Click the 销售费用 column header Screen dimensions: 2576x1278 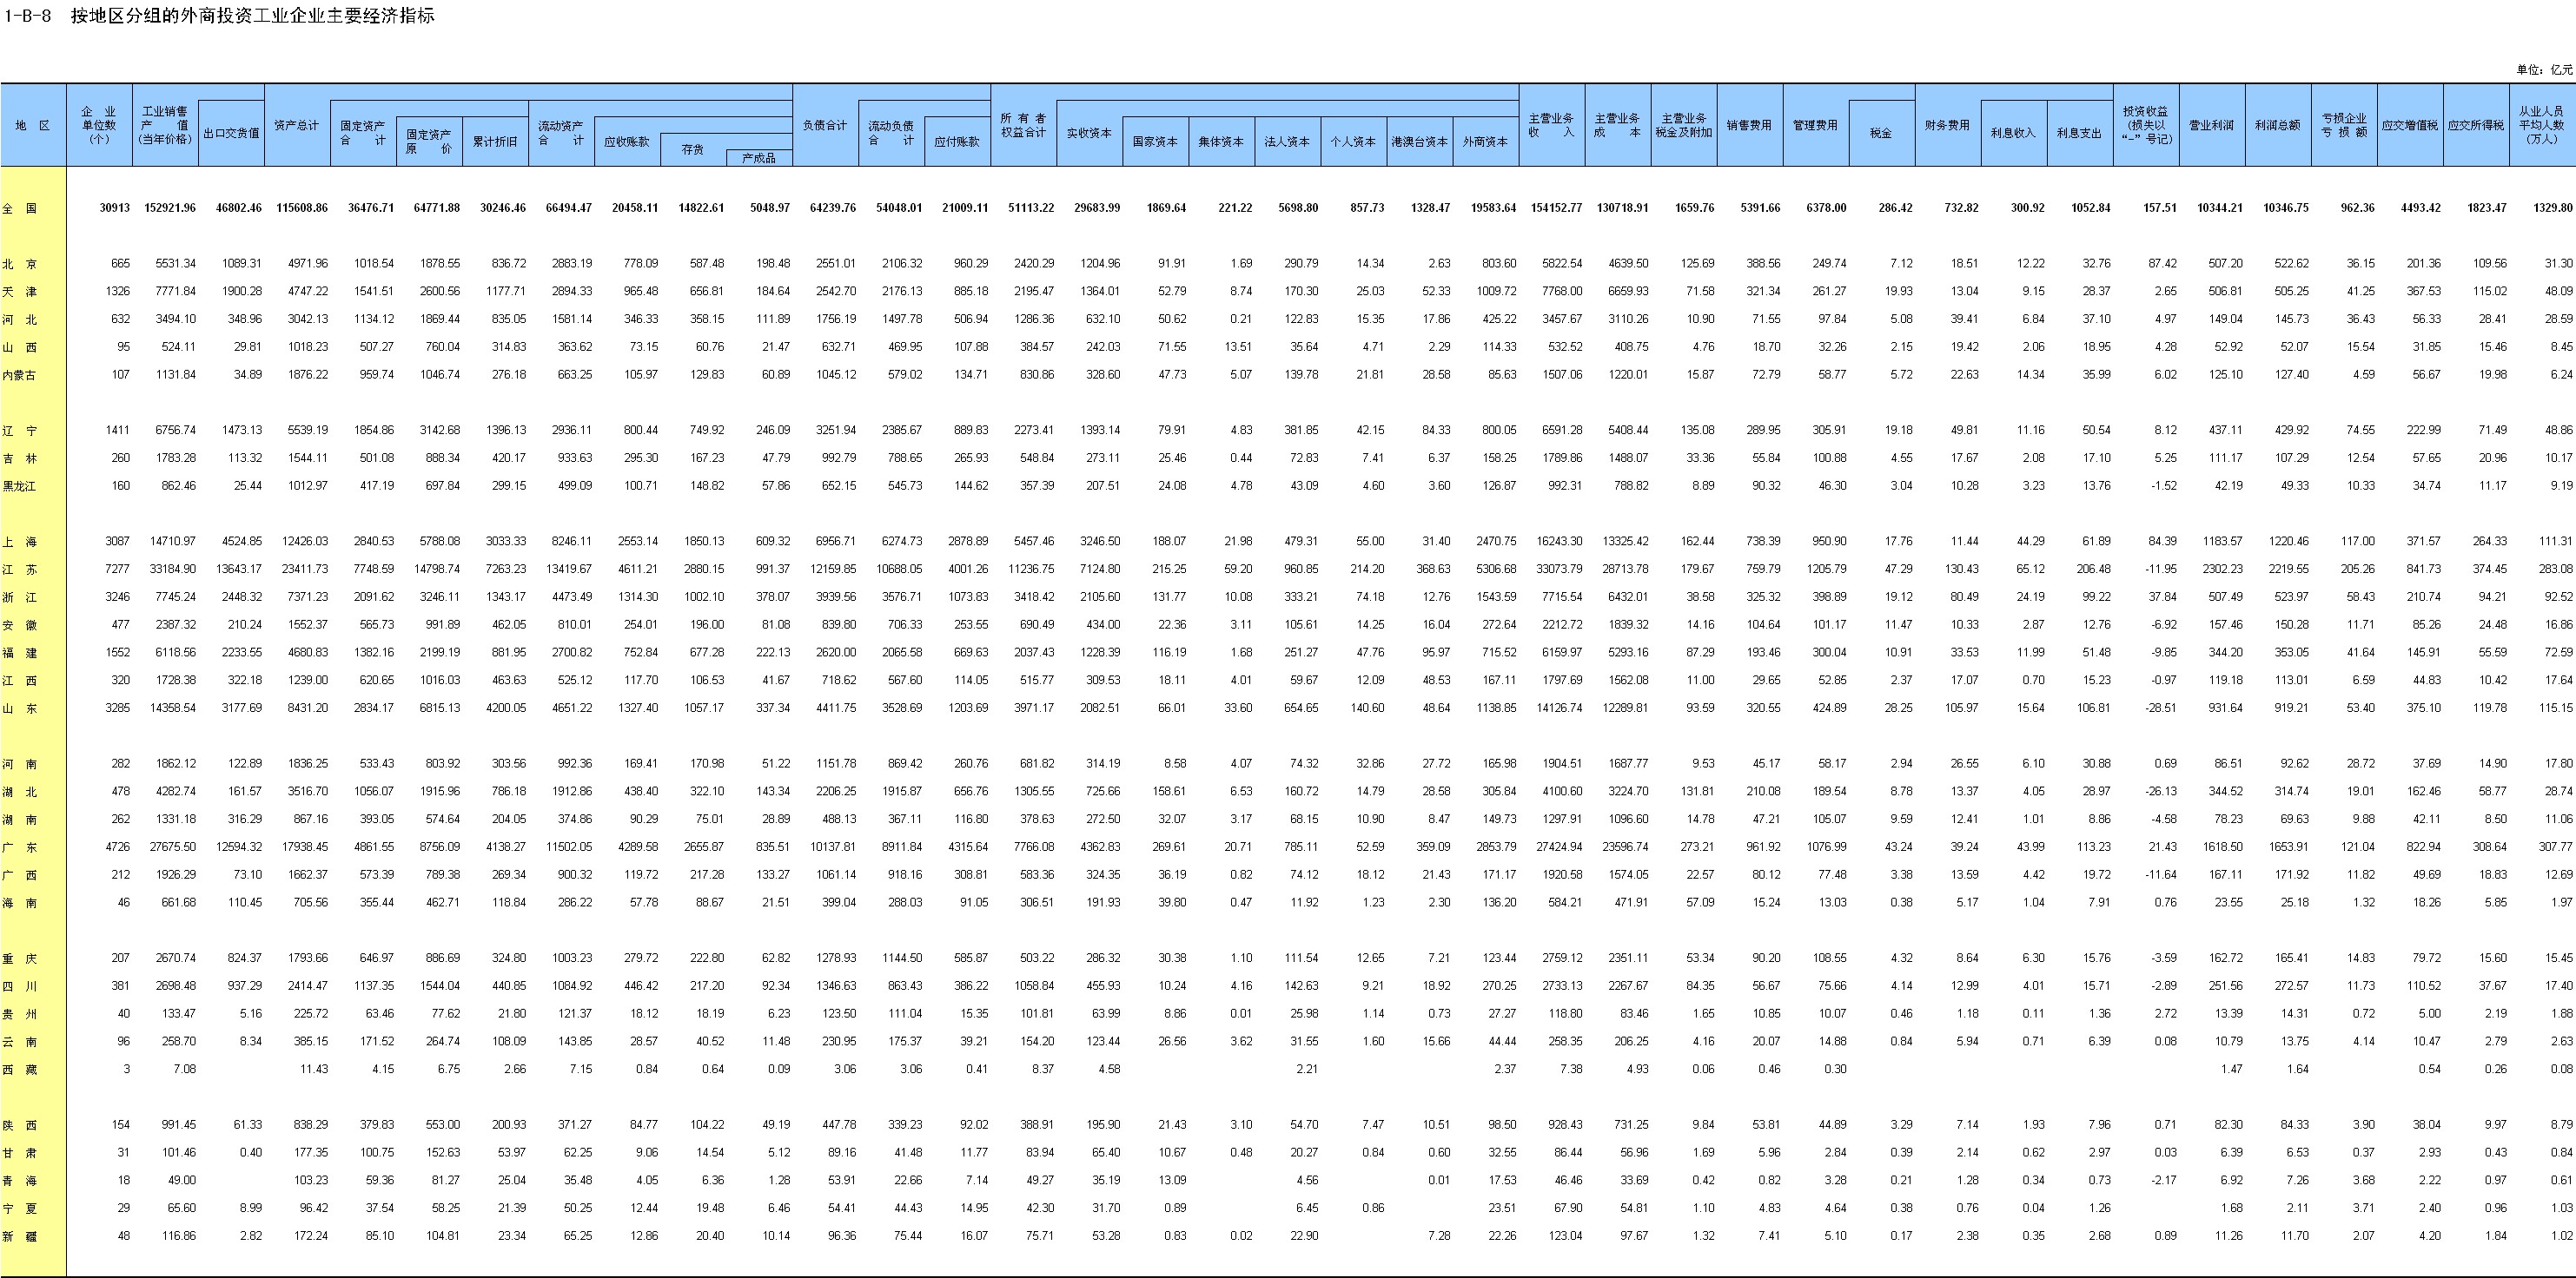coord(1749,125)
